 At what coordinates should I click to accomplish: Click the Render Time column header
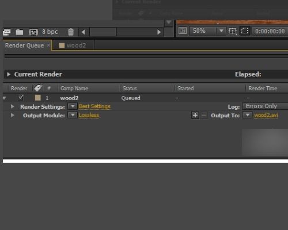263,89
